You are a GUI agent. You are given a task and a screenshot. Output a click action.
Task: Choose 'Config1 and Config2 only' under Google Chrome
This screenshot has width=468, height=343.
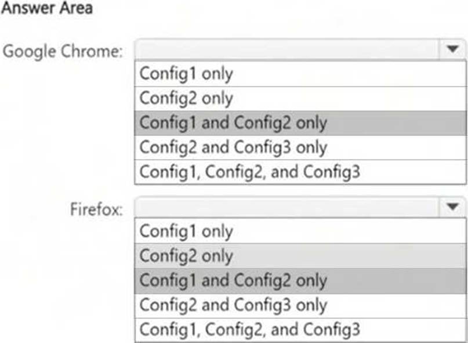(233, 123)
